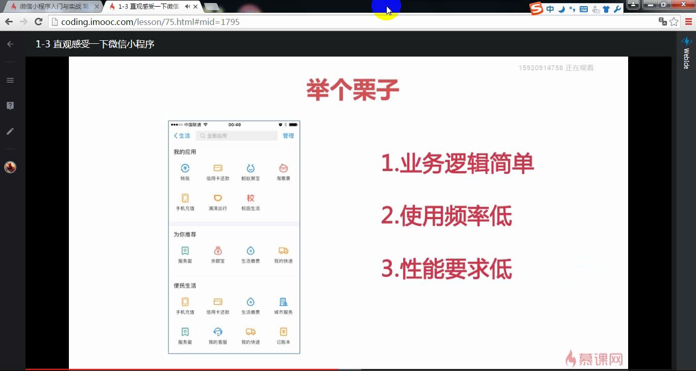Screen dimensions: 696x371
Task: Open the Sogou soft keyboard
Action: tap(583, 9)
